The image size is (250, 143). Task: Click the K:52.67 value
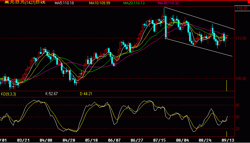click(51, 94)
